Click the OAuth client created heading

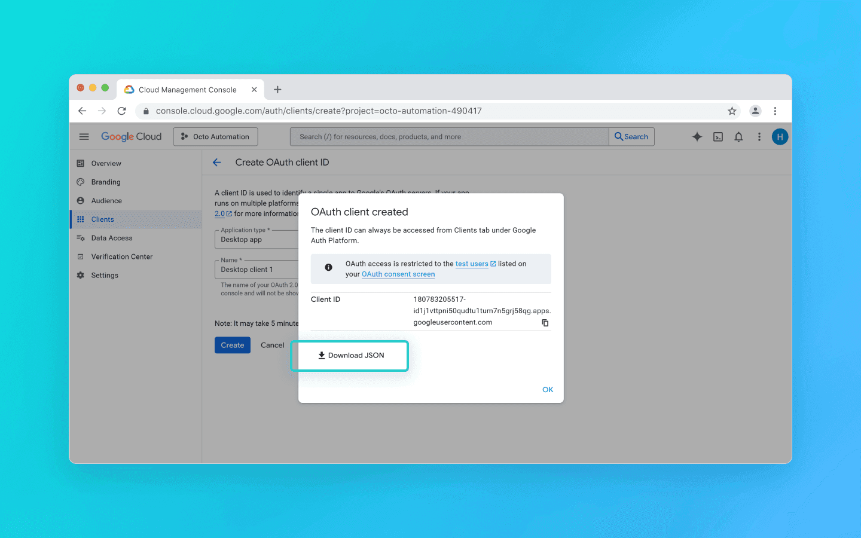coord(359,212)
